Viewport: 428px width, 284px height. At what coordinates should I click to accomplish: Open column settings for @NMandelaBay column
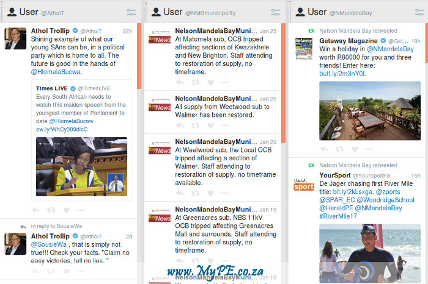(419, 12)
